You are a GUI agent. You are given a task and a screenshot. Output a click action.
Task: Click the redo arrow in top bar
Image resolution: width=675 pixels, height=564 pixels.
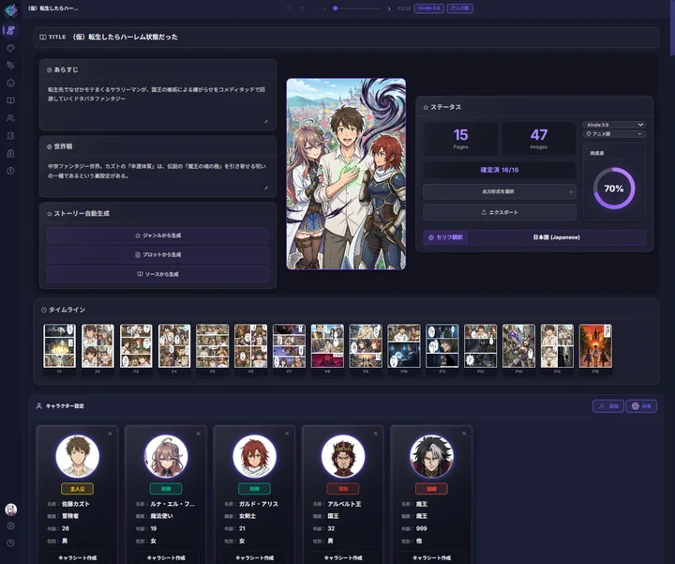[302, 8]
